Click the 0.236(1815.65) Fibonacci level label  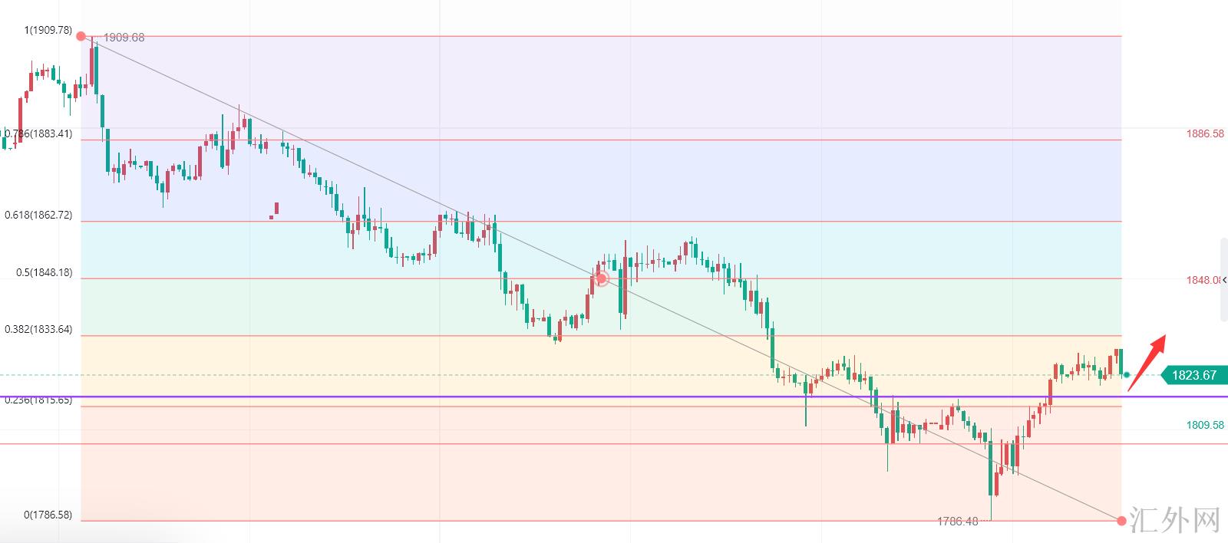(38, 400)
